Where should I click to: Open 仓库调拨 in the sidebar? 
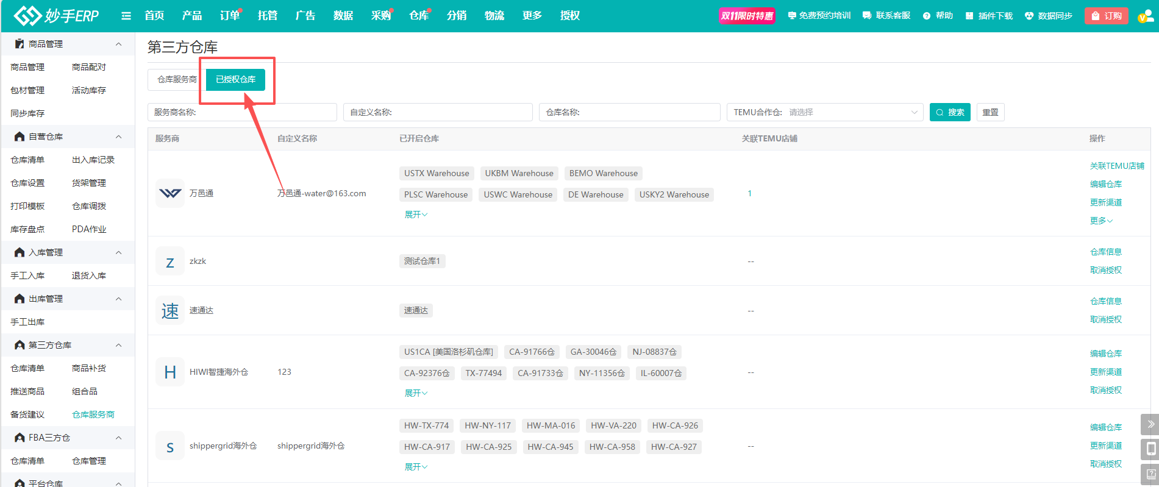pyautogui.click(x=89, y=206)
